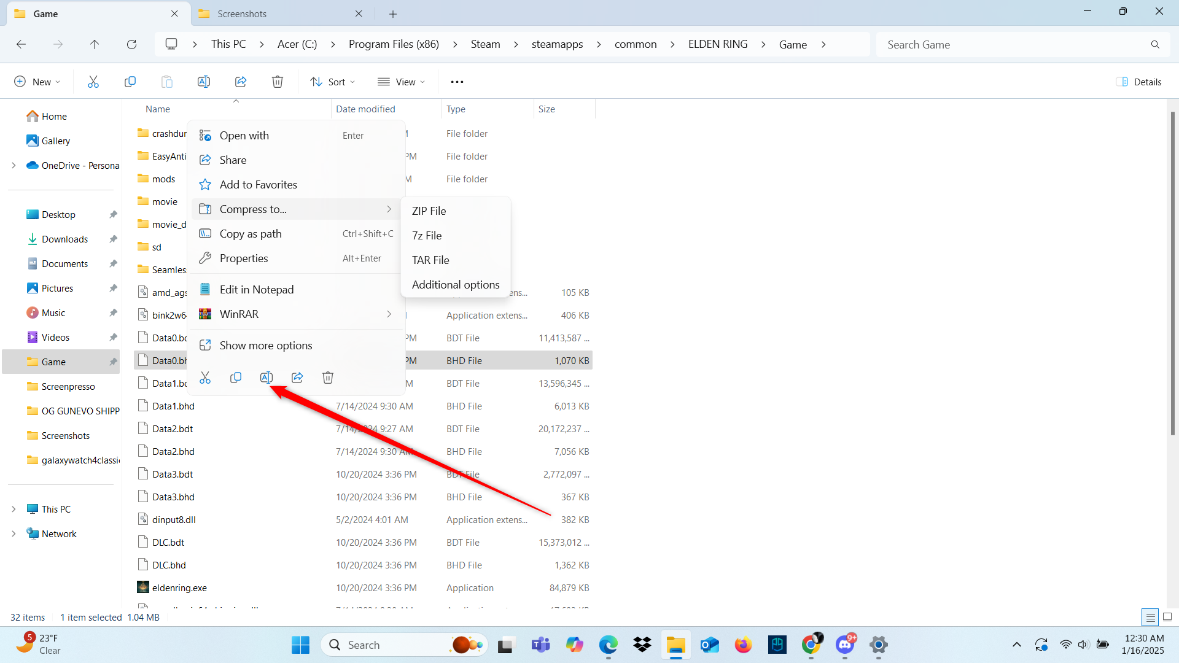Image resolution: width=1179 pixels, height=663 pixels.
Task: Expand the OneDrive tree item
Action: coord(13,165)
